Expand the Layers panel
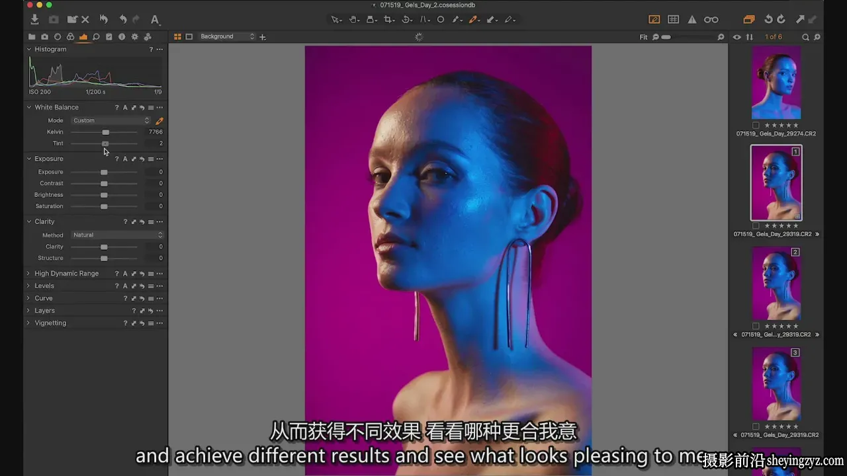Screen dimensions: 847x476 [28, 311]
